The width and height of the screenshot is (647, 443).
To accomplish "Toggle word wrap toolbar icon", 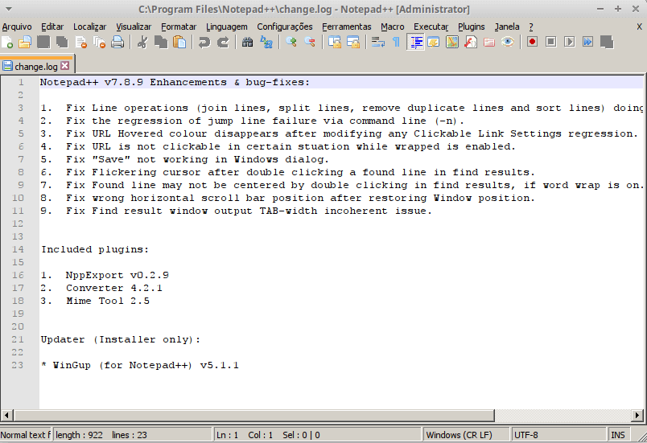I will coord(378,42).
